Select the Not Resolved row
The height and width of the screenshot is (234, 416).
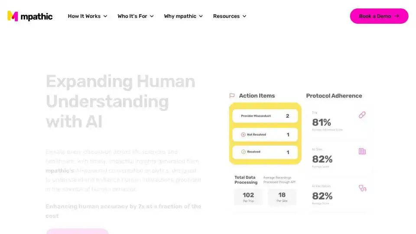coord(265,135)
